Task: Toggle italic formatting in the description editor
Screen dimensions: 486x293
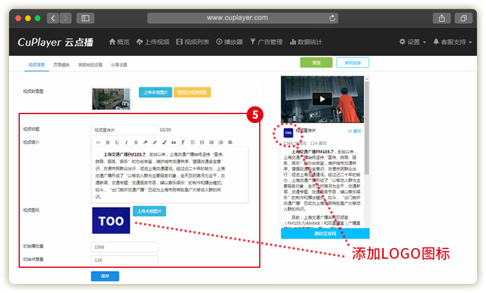Action: 127,142
